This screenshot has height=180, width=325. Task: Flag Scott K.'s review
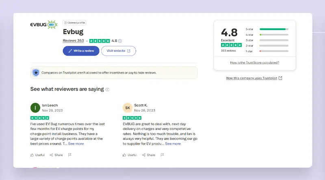click(162, 155)
